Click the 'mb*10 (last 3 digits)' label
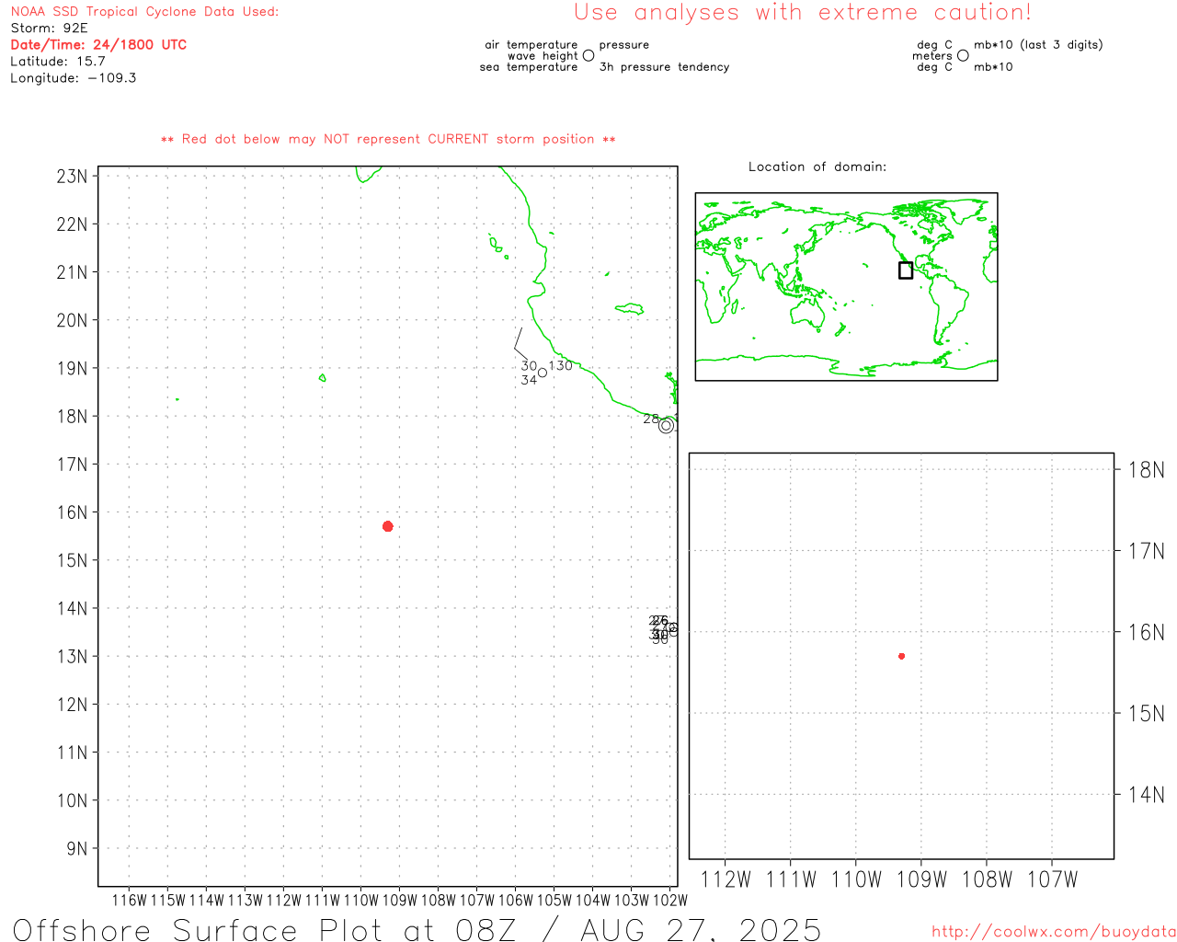This screenshot has height=942, width=1177. coord(1038,44)
